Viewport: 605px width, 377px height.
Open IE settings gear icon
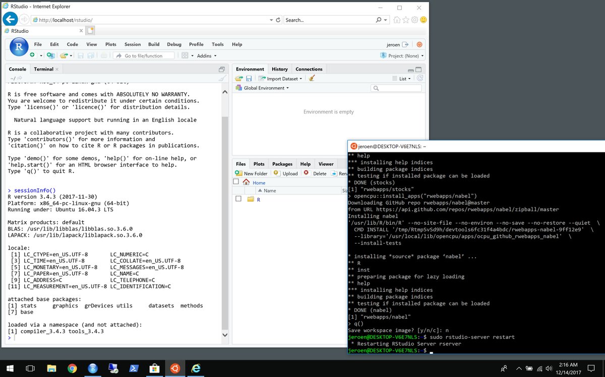tap(414, 20)
